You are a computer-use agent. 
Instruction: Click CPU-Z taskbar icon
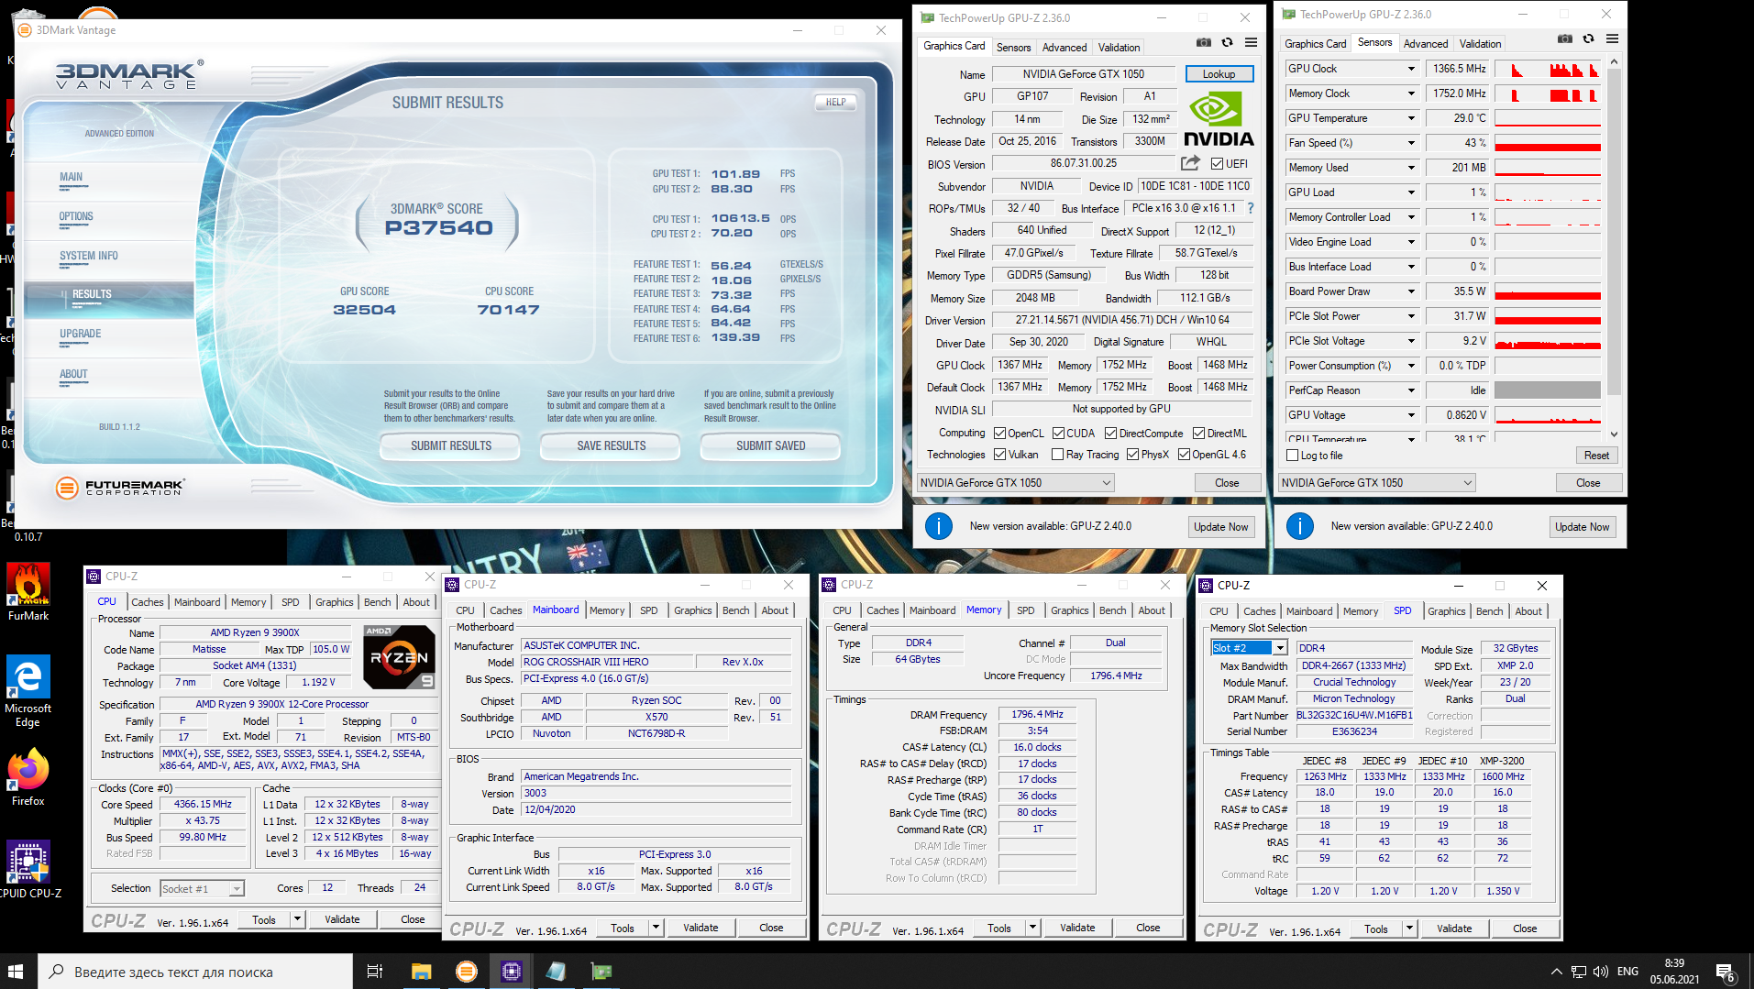pyautogui.click(x=512, y=972)
